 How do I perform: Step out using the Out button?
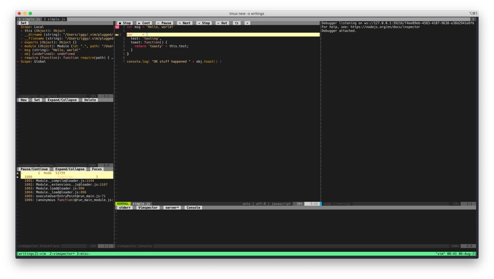point(222,23)
